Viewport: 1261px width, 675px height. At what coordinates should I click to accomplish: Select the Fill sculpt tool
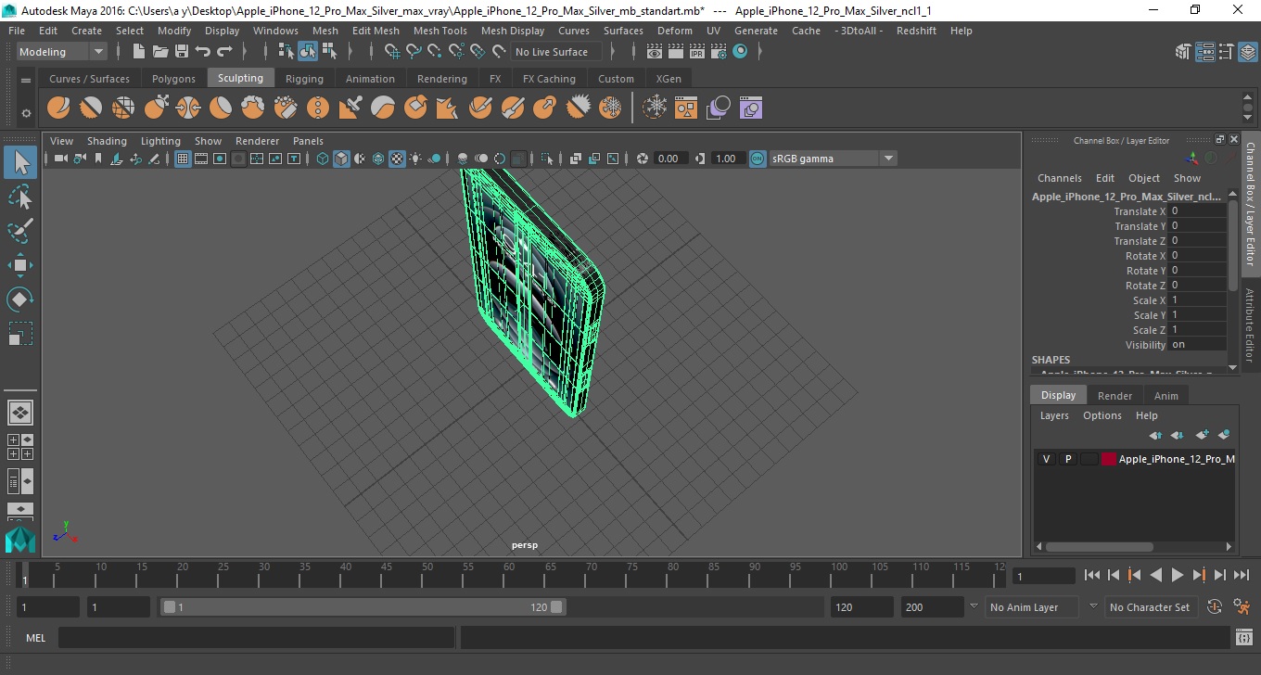point(448,108)
